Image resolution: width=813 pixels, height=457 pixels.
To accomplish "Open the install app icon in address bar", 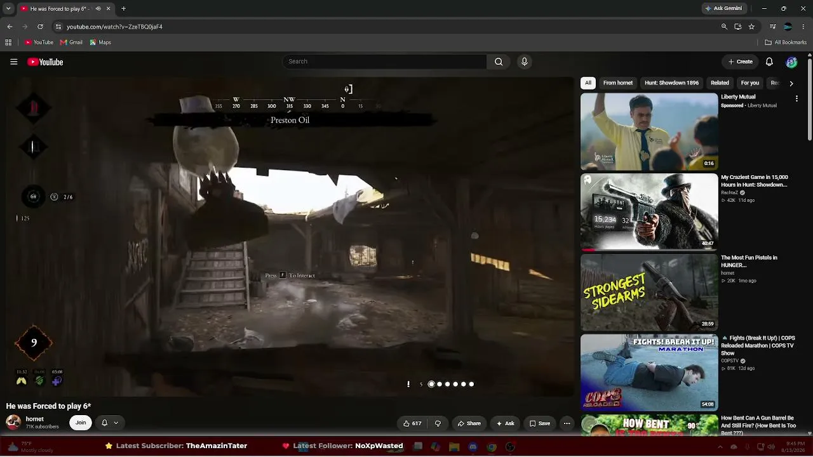I will (x=738, y=27).
